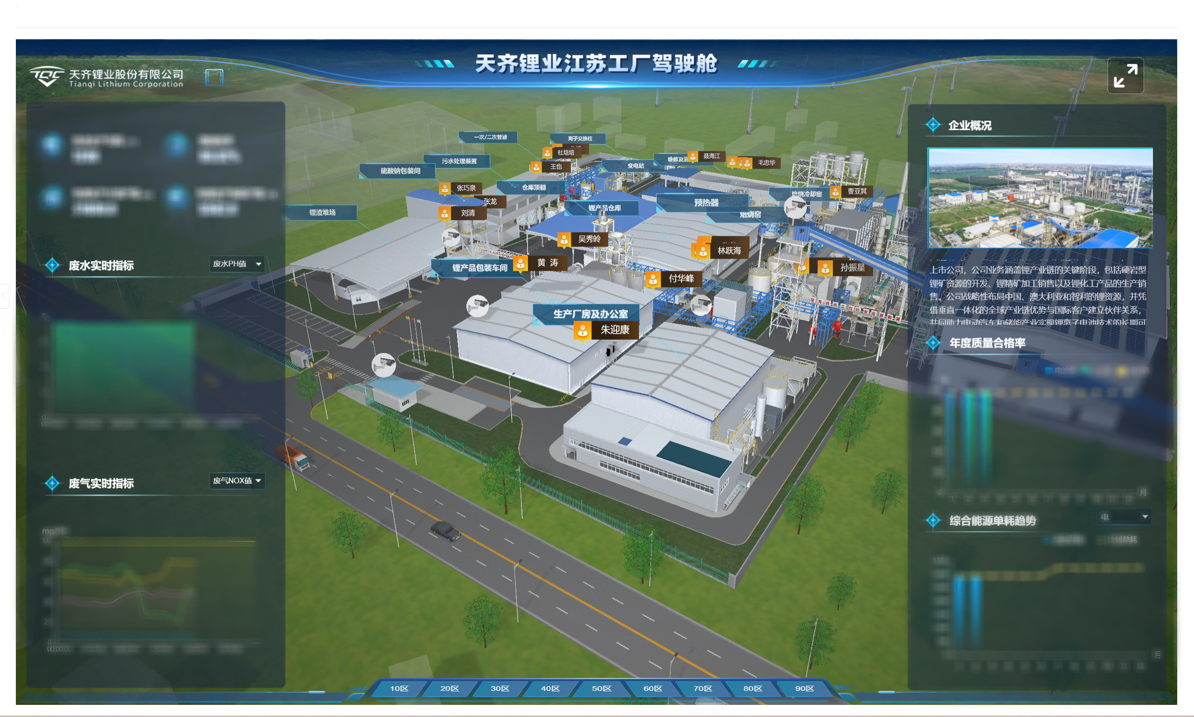Expand the 电 energy type dropdown
The width and height of the screenshot is (1194, 717).
tap(1124, 517)
